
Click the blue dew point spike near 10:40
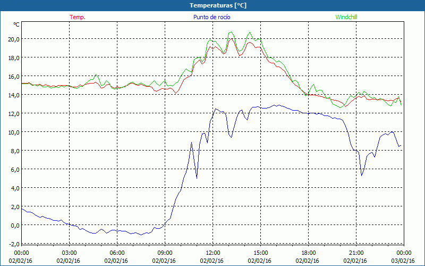pyautogui.click(x=192, y=142)
